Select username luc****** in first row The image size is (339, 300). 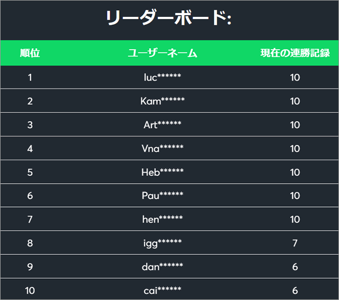pyautogui.click(x=162, y=77)
